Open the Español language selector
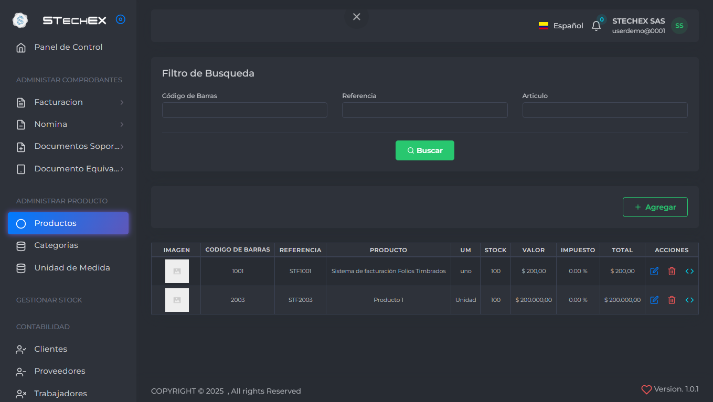 [561, 26]
